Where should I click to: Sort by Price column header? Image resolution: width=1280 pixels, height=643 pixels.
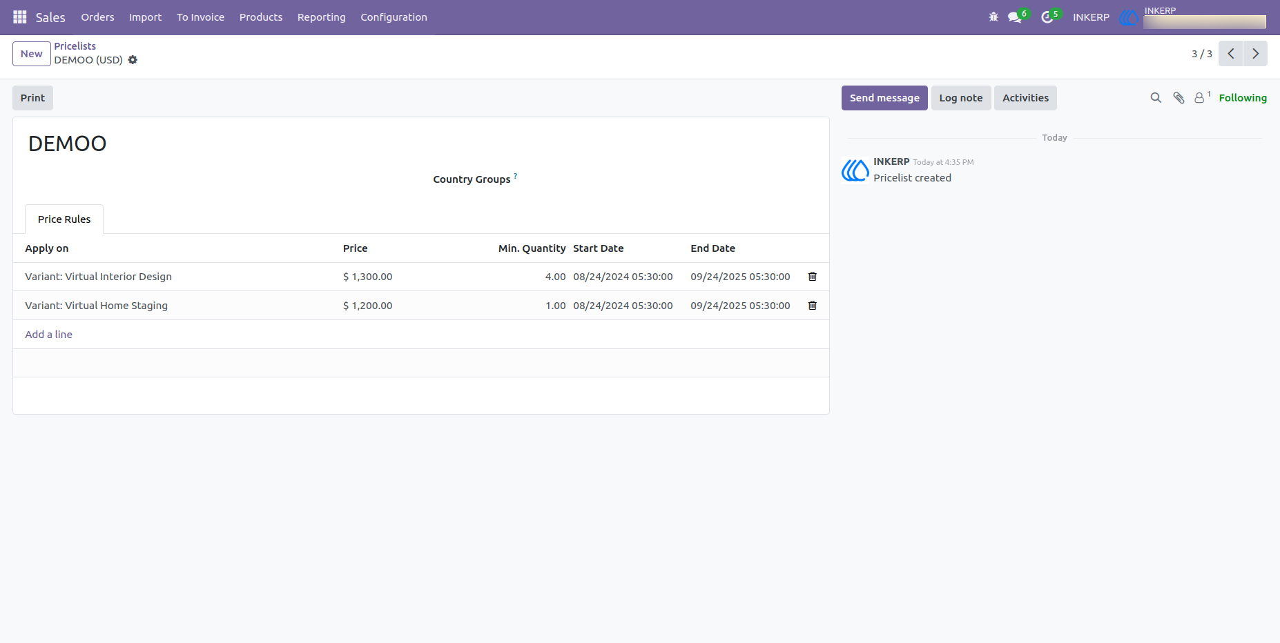356,248
